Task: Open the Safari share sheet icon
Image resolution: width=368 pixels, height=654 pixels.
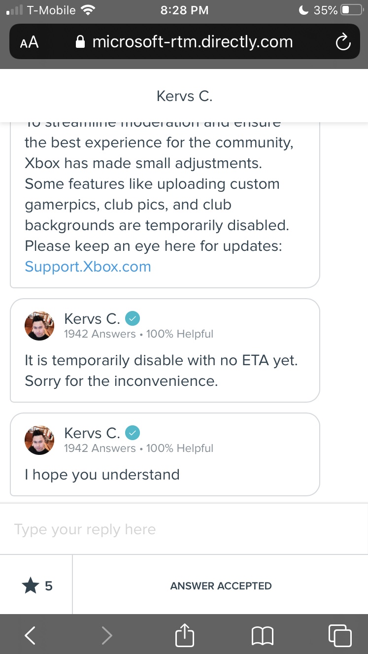Action: click(185, 634)
